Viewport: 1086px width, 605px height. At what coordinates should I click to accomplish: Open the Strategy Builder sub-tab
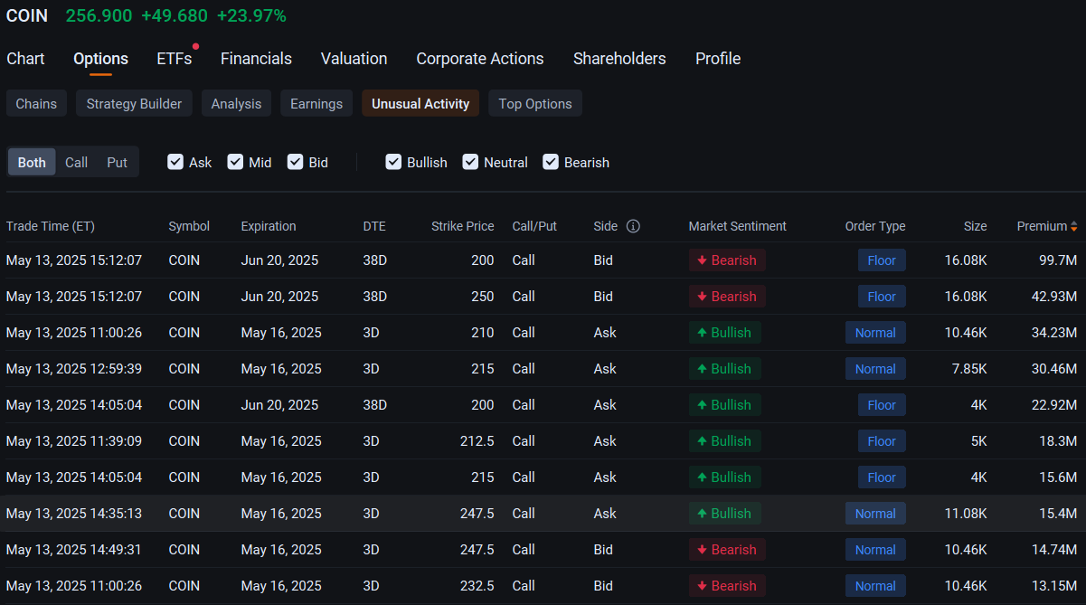tap(134, 104)
